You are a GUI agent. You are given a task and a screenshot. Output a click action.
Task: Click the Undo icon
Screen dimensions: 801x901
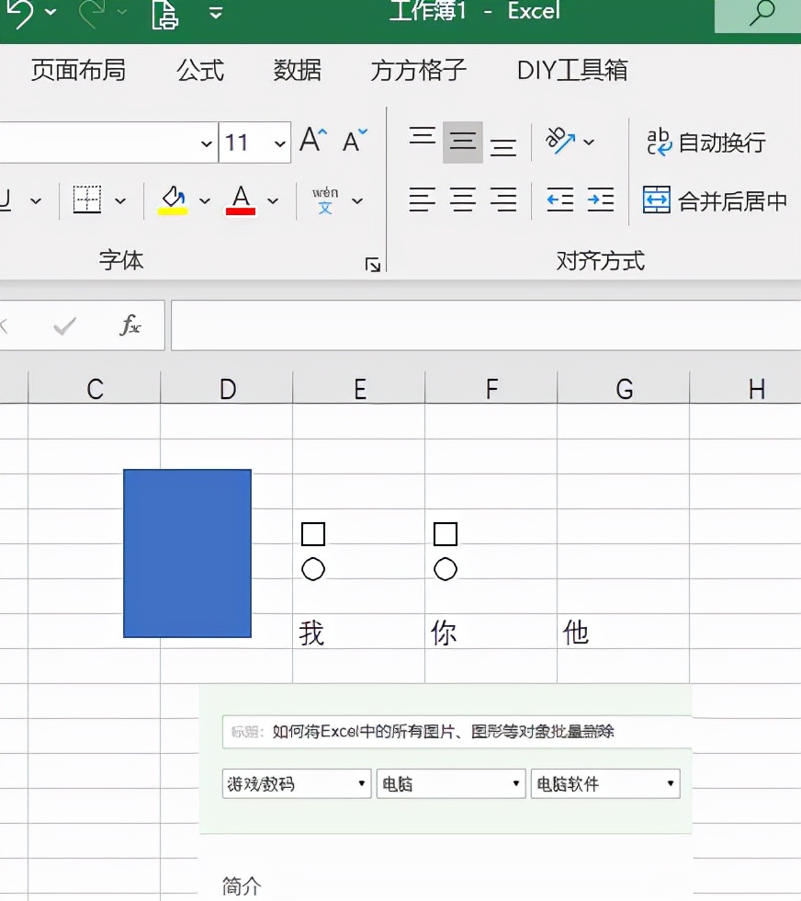coord(20,13)
